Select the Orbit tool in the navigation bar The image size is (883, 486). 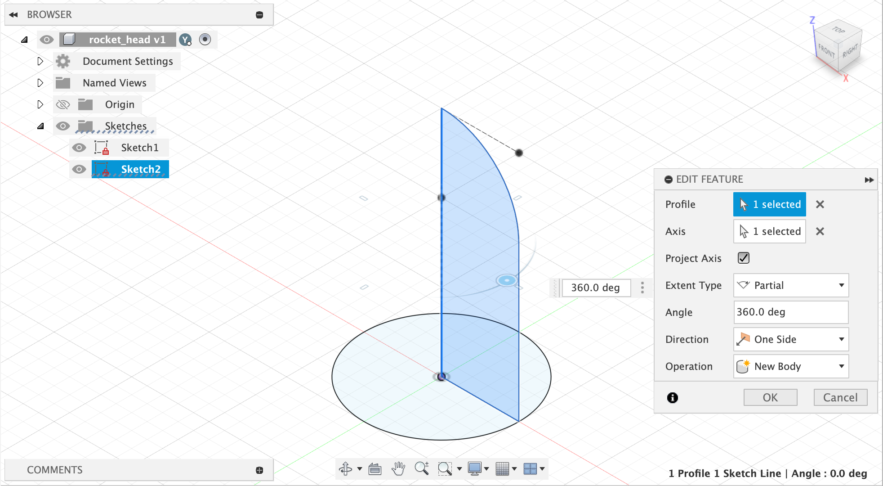coord(346,468)
